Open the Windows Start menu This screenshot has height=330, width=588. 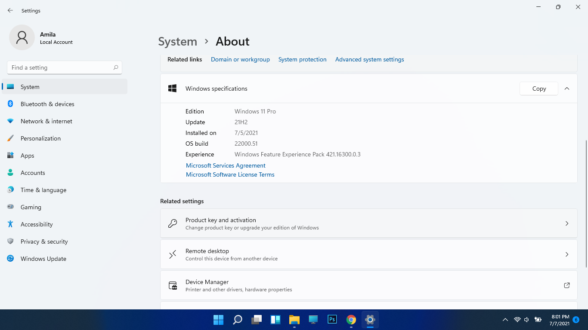218,320
